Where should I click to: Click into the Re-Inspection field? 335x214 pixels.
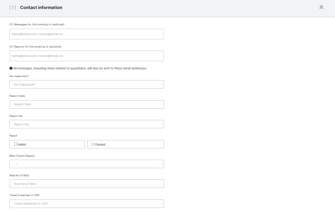point(87,84)
